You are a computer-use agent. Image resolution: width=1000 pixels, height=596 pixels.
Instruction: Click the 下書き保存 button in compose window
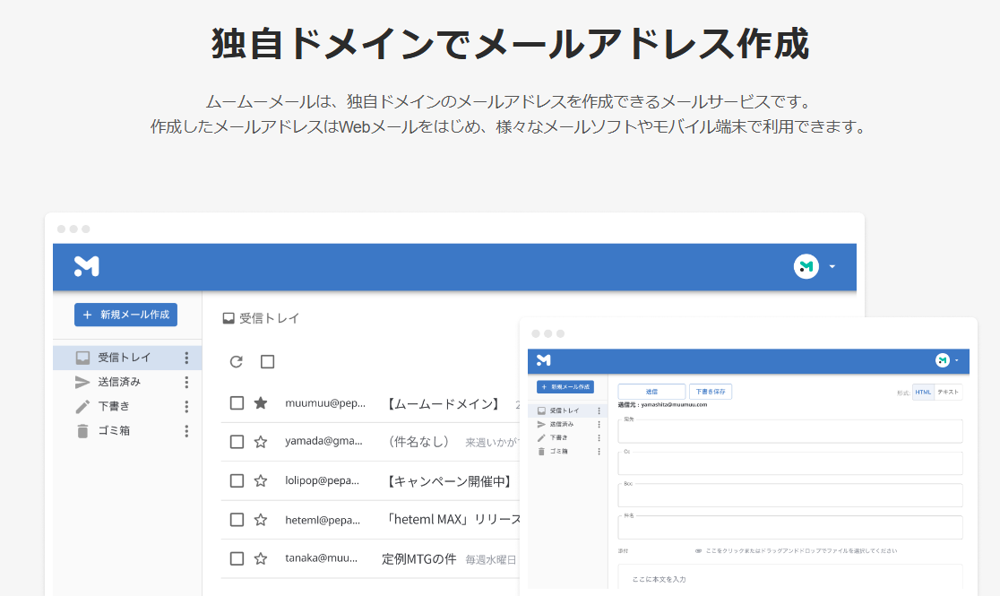(711, 392)
